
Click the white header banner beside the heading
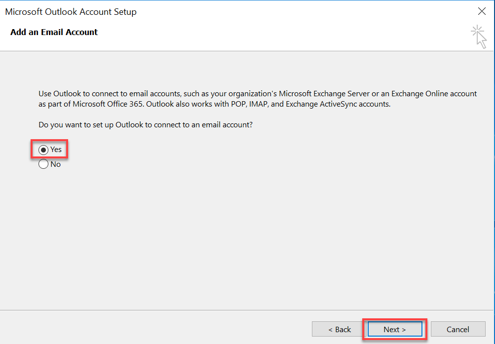pyautogui.click(x=271, y=35)
